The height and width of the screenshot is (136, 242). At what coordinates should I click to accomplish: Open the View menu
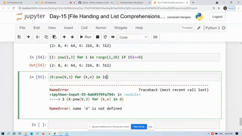click(52, 28)
